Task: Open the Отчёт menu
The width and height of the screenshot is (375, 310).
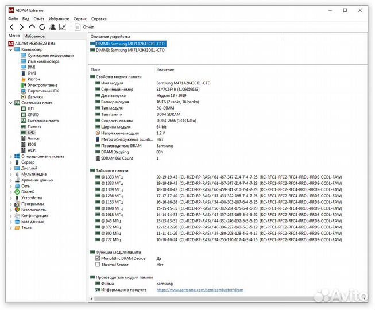Action: pyautogui.click(x=38, y=18)
